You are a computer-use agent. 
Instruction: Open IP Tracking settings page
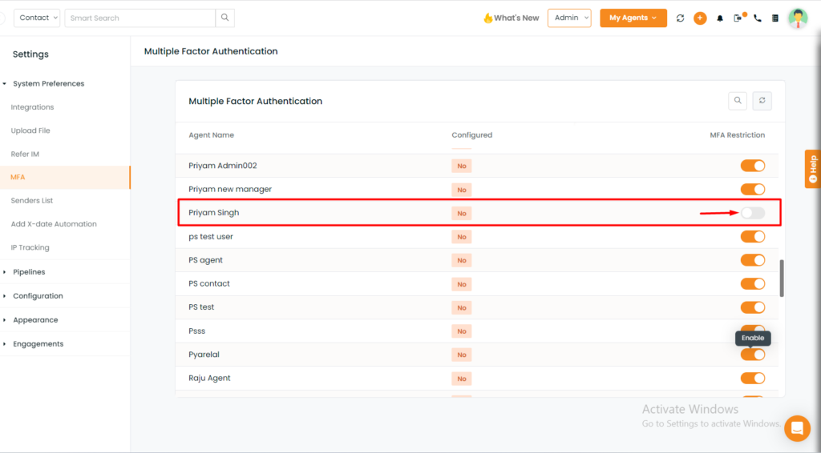[30, 247]
